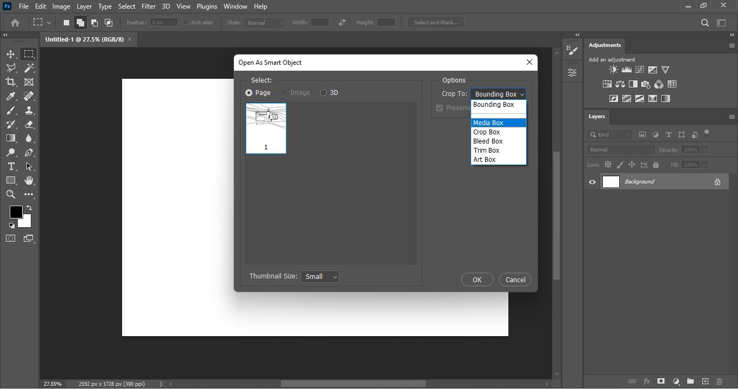Open the Layers panel menu
Viewport: 738px width, 389px height.
(732, 117)
